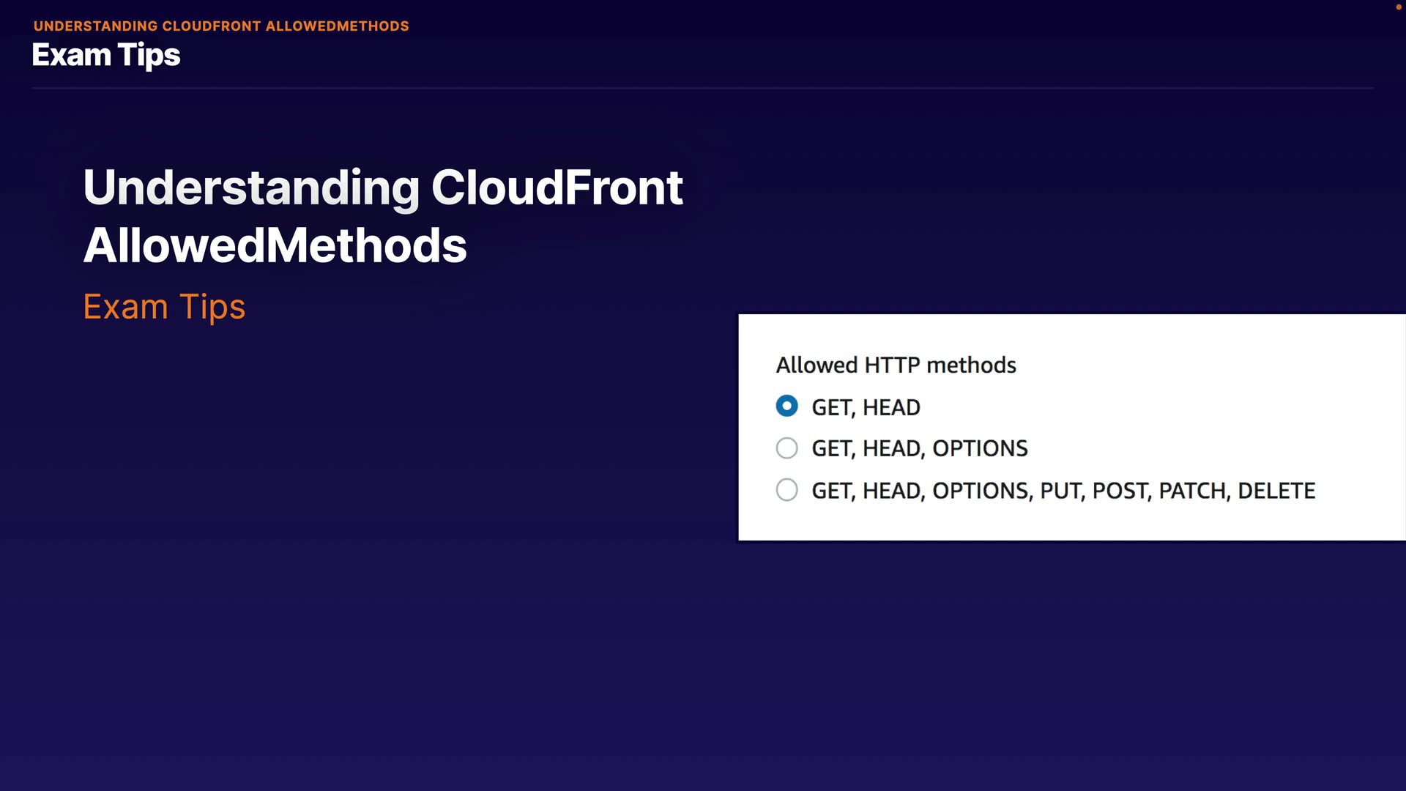Click "OPTIONS" in the seven-method option
1406x791 pixels.
coord(980,491)
